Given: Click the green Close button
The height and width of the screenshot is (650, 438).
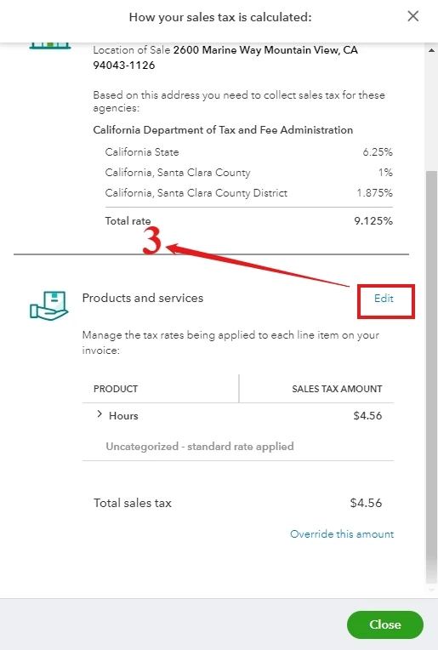Looking at the screenshot, I should (385, 624).
